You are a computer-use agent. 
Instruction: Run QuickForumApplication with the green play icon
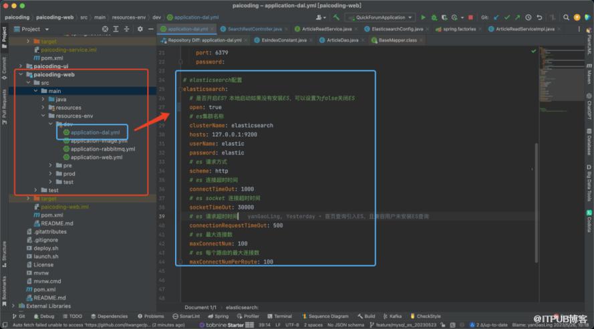pos(423,17)
